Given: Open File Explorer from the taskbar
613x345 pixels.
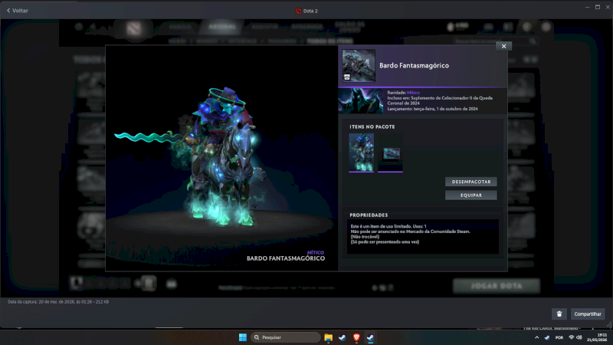Looking at the screenshot, I should (x=329, y=337).
